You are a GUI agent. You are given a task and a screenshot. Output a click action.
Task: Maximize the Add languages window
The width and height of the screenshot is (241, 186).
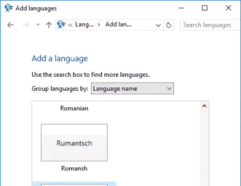coord(205,8)
